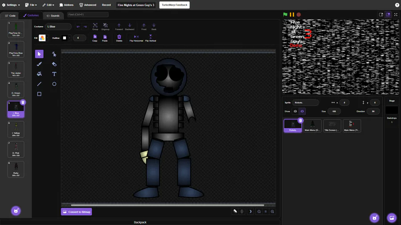Delete selection with the trash Delete icon
The height and width of the screenshot is (225, 401).
coord(119,37)
